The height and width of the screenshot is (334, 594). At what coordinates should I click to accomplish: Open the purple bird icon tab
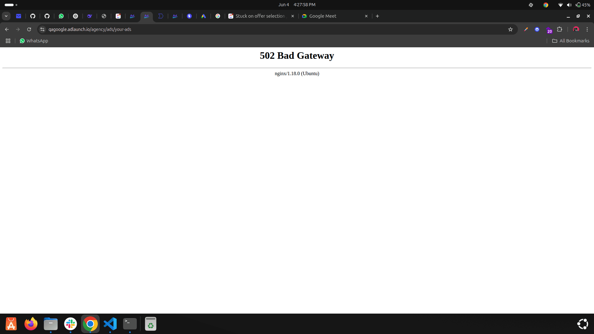pos(90,16)
